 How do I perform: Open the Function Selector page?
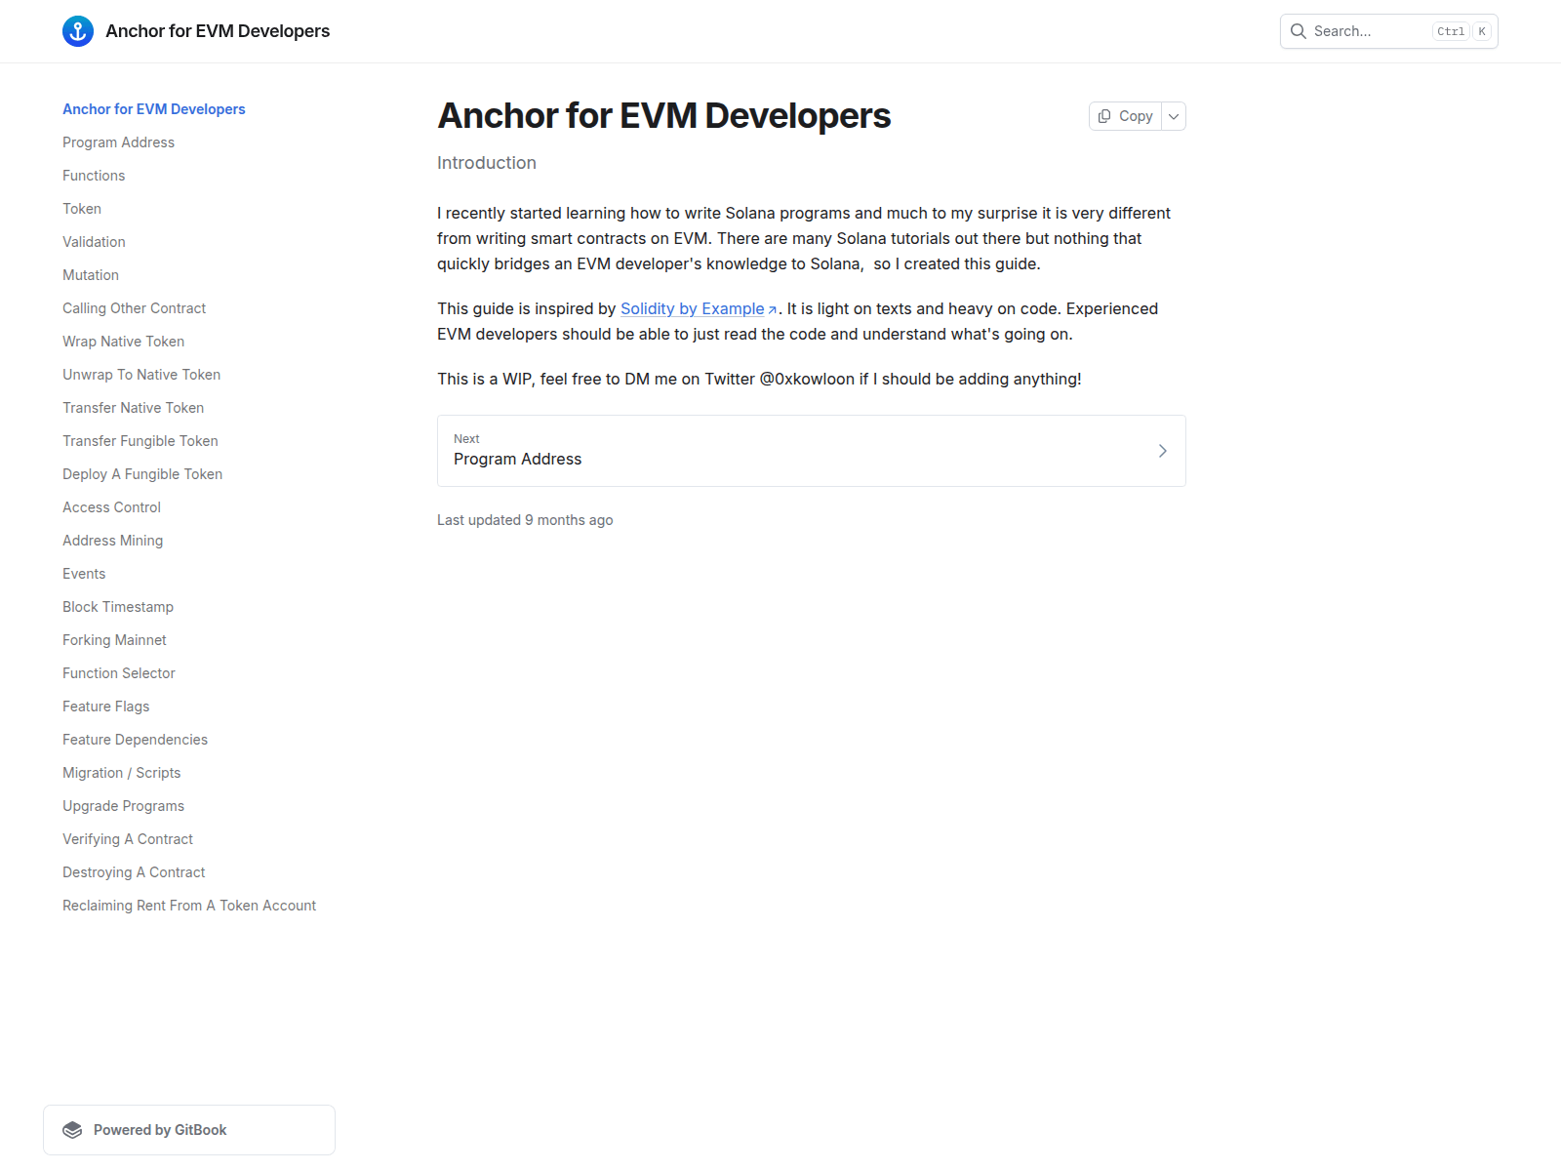click(x=119, y=673)
